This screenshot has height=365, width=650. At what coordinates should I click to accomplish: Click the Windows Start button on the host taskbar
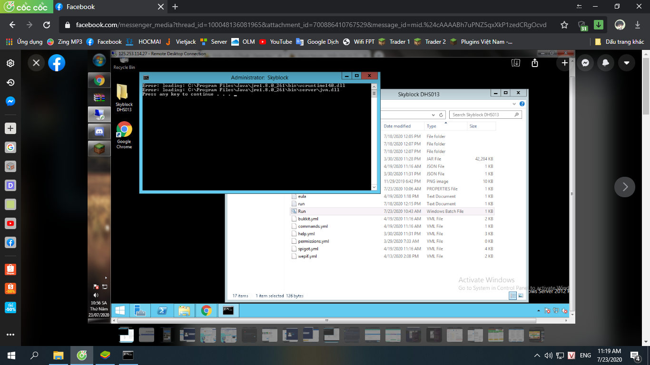tap(11, 355)
